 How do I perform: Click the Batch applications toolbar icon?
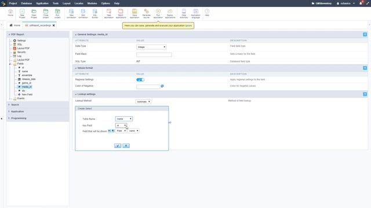click(x=121, y=13)
